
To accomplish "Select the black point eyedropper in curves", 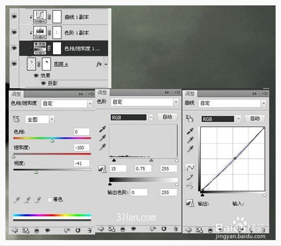I will pyautogui.click(x=190, y=131).
